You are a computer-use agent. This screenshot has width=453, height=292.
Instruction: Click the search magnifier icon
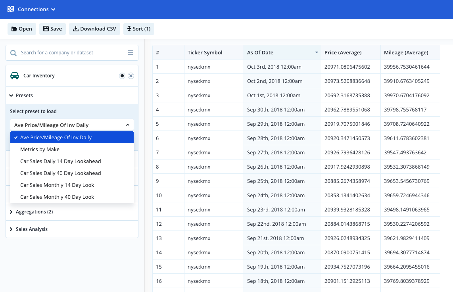pos(13,53)
